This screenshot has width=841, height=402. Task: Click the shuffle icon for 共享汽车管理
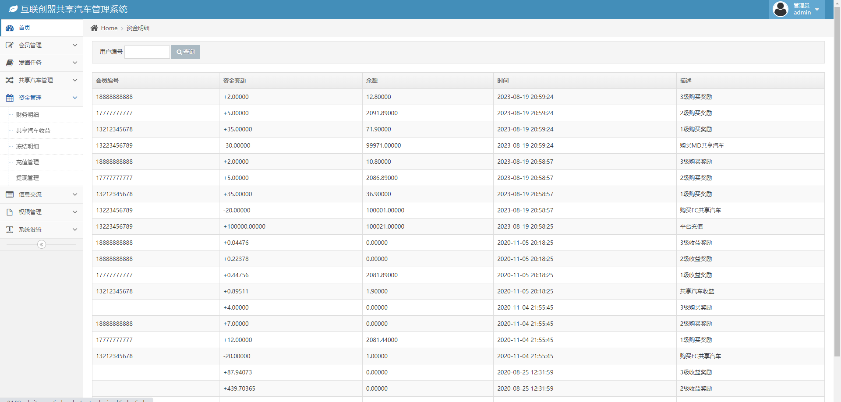pyautogui.click(x=10, y=80)
